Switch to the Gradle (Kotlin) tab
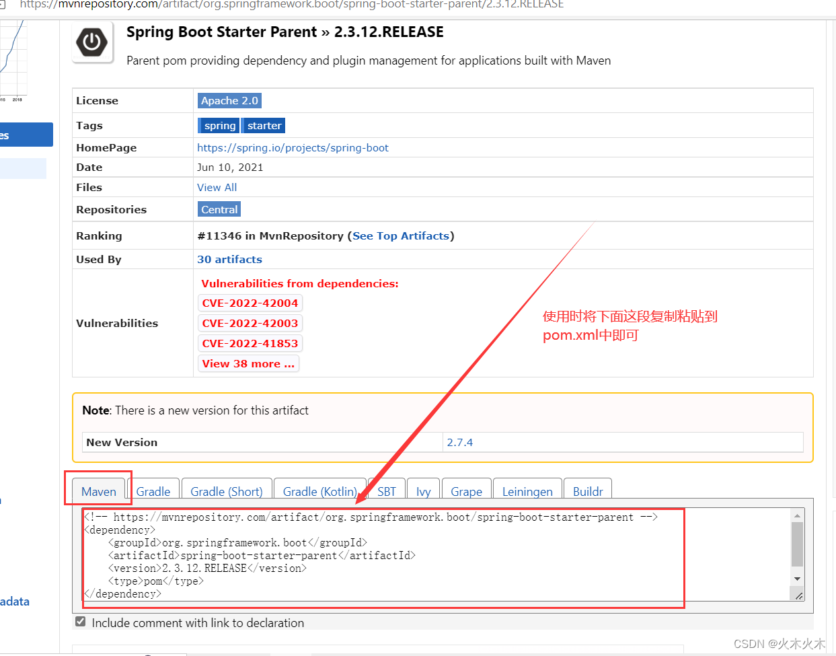 point(320,491)
